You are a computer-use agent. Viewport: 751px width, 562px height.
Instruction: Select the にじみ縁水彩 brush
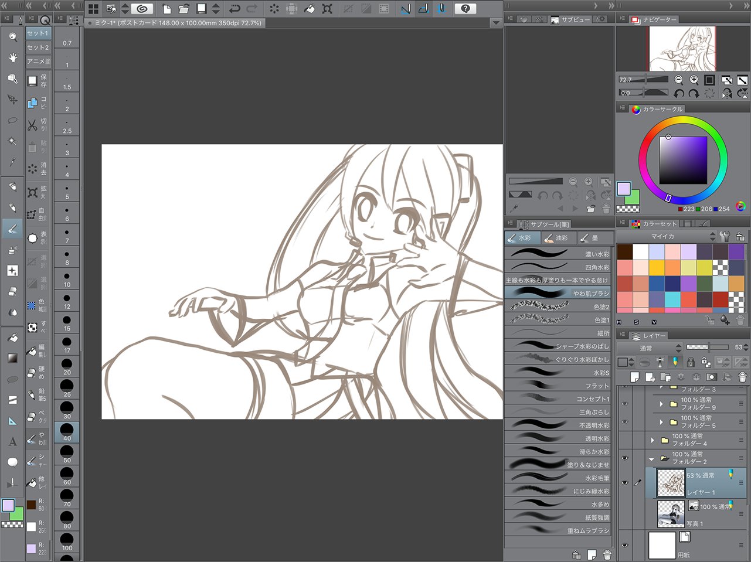(x=558, y=491)
